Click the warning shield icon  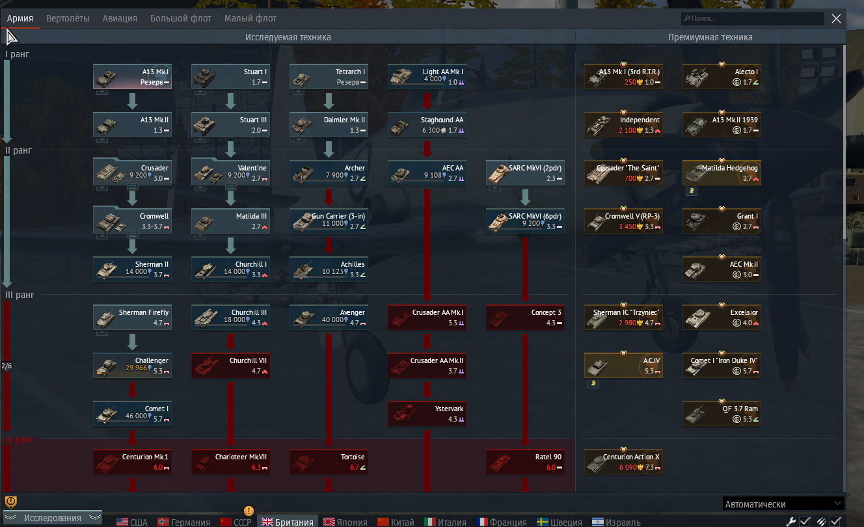pyautogui.click(x=11, y=502)
